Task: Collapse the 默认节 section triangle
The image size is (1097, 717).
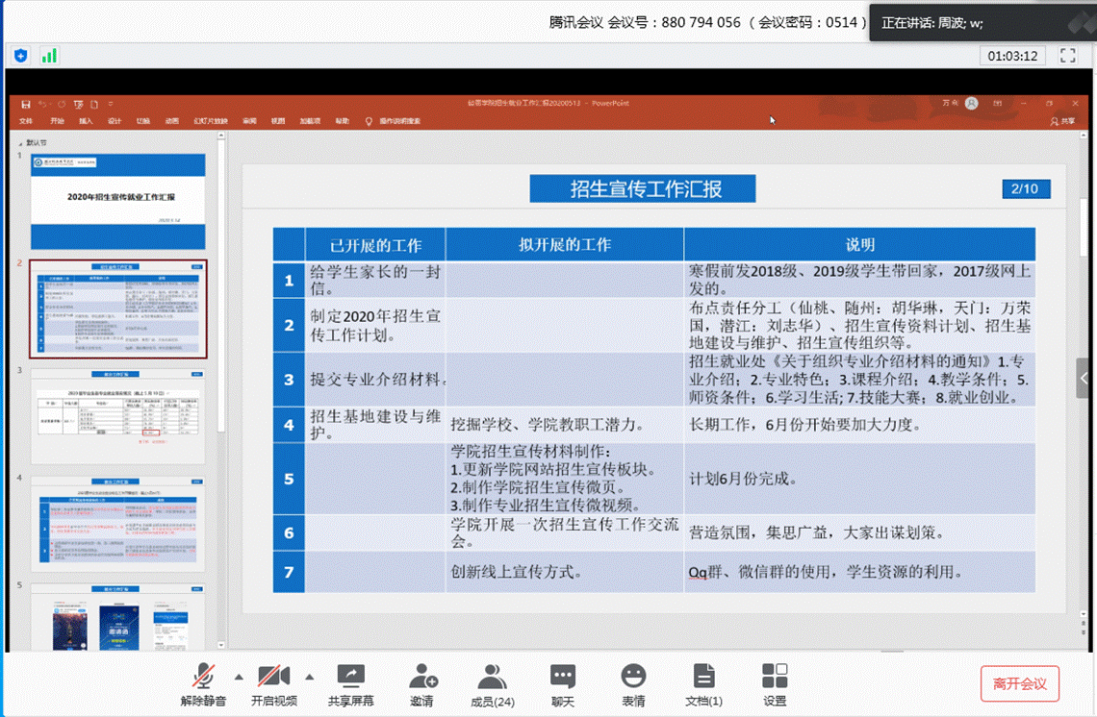Action: point(20,142)
